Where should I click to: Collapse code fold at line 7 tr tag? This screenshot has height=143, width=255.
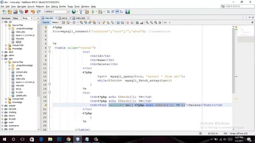[49, 51]
